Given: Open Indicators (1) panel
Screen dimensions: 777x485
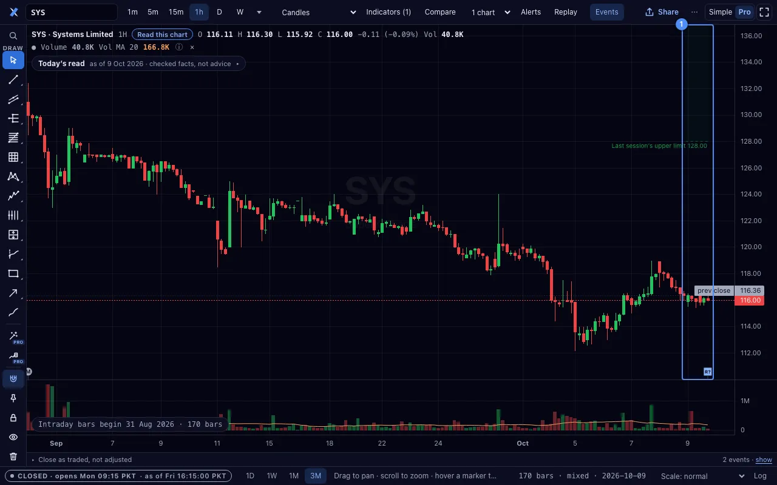Looking at the screenshot, I should pos(388,12).
